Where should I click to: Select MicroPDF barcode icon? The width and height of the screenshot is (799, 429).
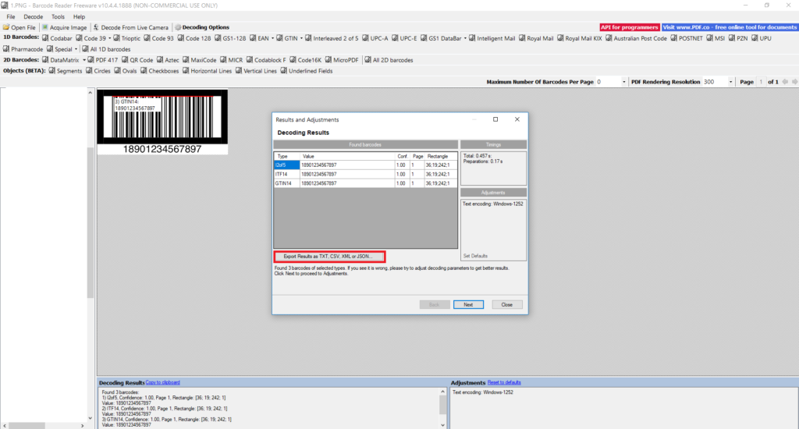(x=328, y=59)
